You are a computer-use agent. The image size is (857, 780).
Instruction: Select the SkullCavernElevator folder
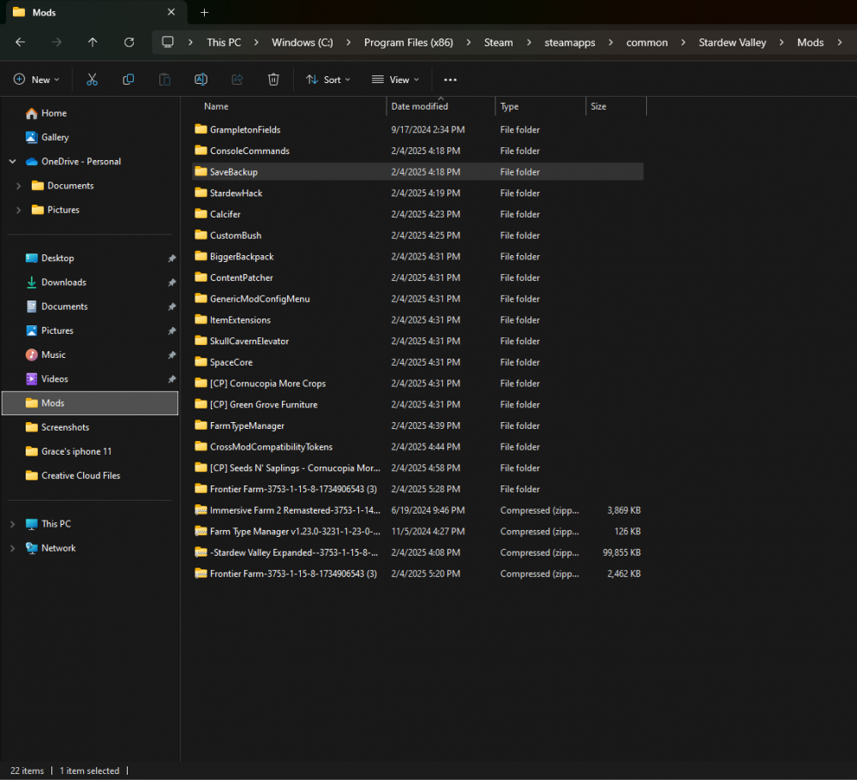[x=418, y=341]
